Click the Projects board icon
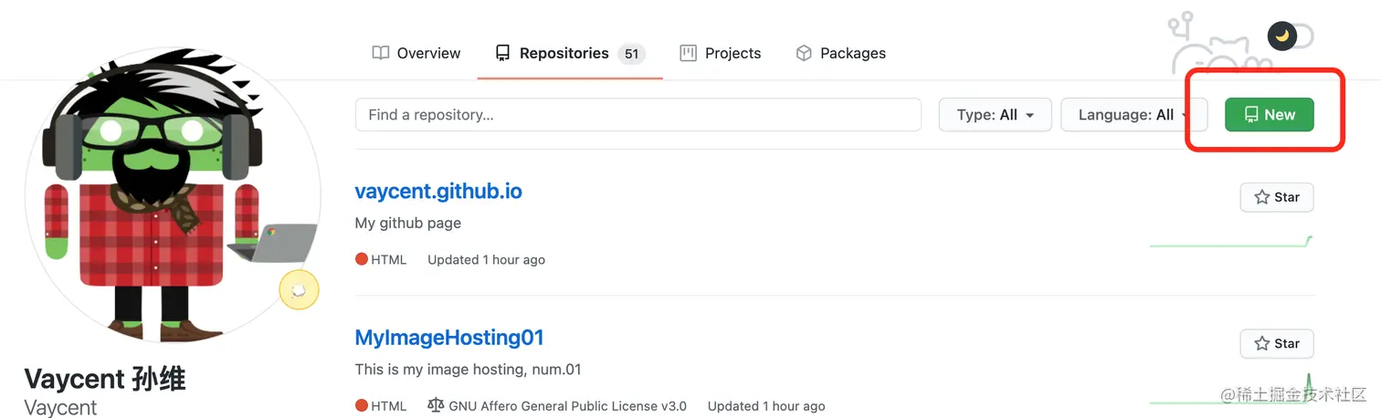Image resolution: width=1381 pixels, height=418 pixels. (689, 53)
